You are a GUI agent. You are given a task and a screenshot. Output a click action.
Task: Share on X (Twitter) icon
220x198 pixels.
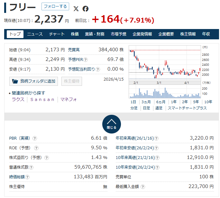click(76, 9)
